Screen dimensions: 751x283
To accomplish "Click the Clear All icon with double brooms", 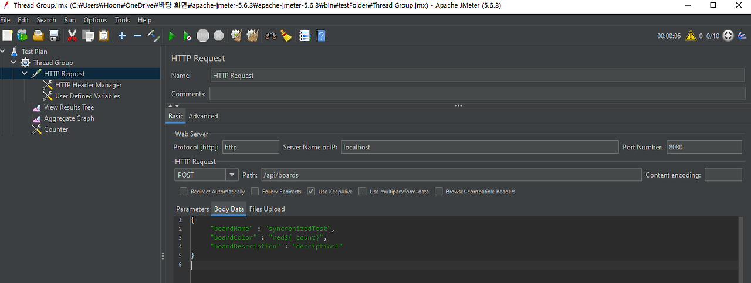I will point(253,36).
